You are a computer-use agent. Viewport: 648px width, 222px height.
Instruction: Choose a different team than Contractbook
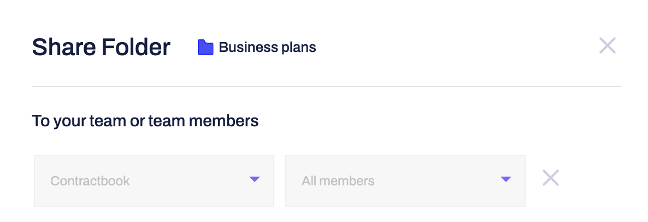coord(154,181)
